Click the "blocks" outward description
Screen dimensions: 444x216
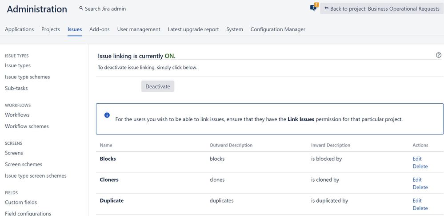click(x=217, y=159)
